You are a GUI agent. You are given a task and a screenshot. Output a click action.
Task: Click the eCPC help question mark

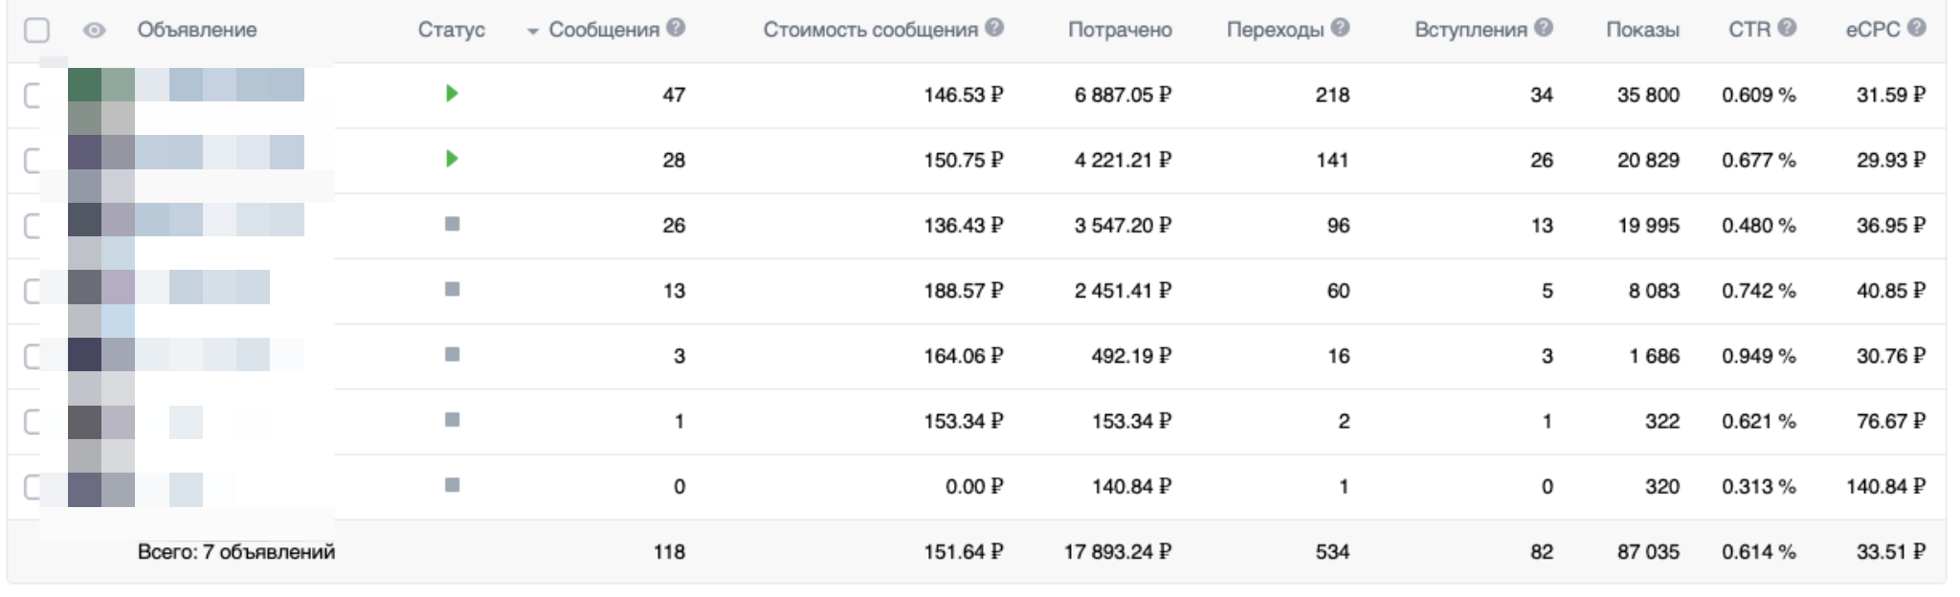click(x=1916, y=28)
